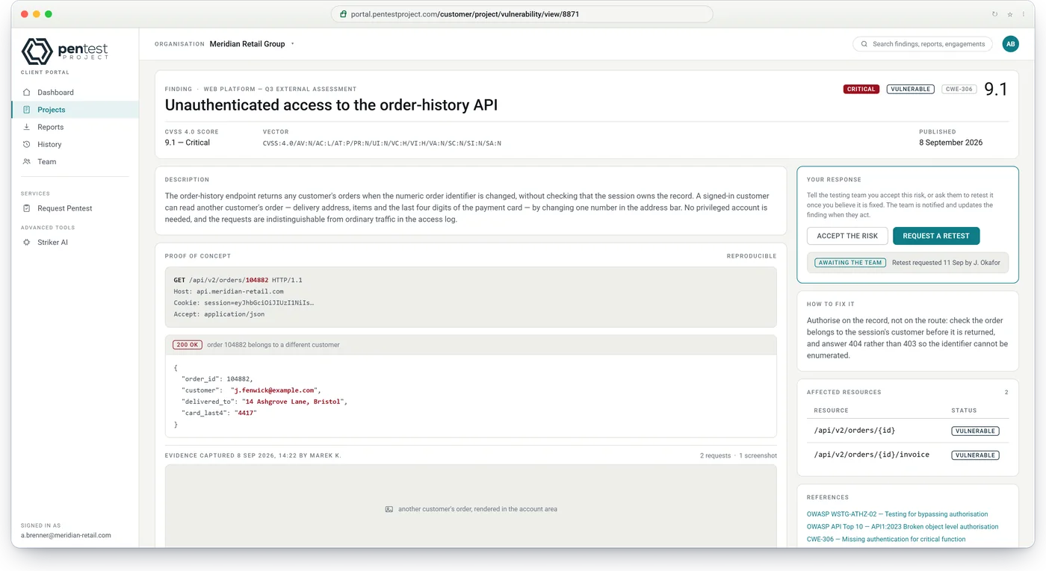
Task: Bookmark the page with the star icon
Action: click(1010, 14)
